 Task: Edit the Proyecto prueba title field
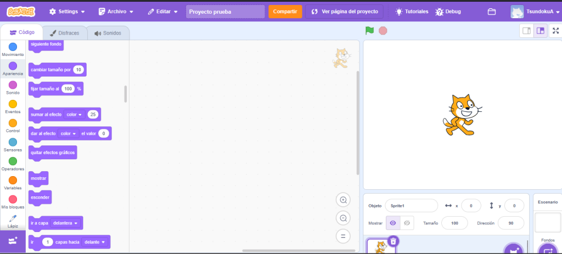[x=225, y=12]
